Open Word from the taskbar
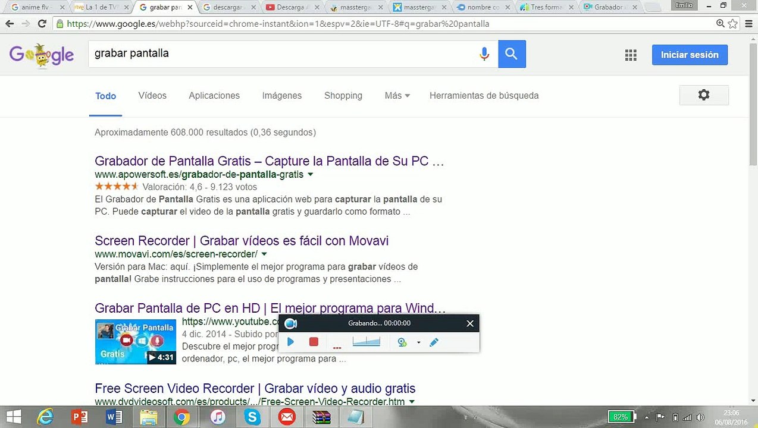The width and height of the screenshot is (758, 428). pyautogui.click(x=114, y=417)
